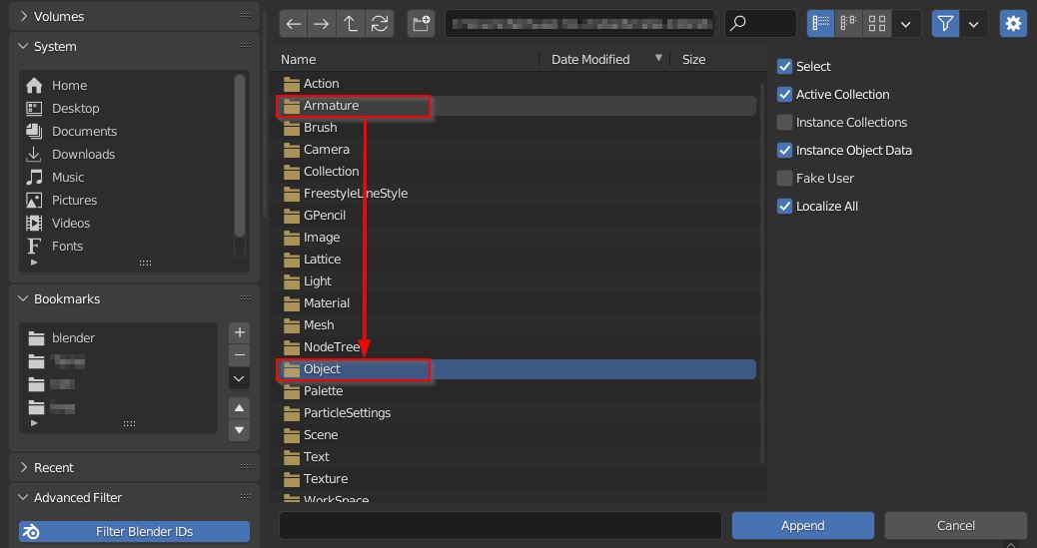Move bookmark down in list

(x=240, y=430)
